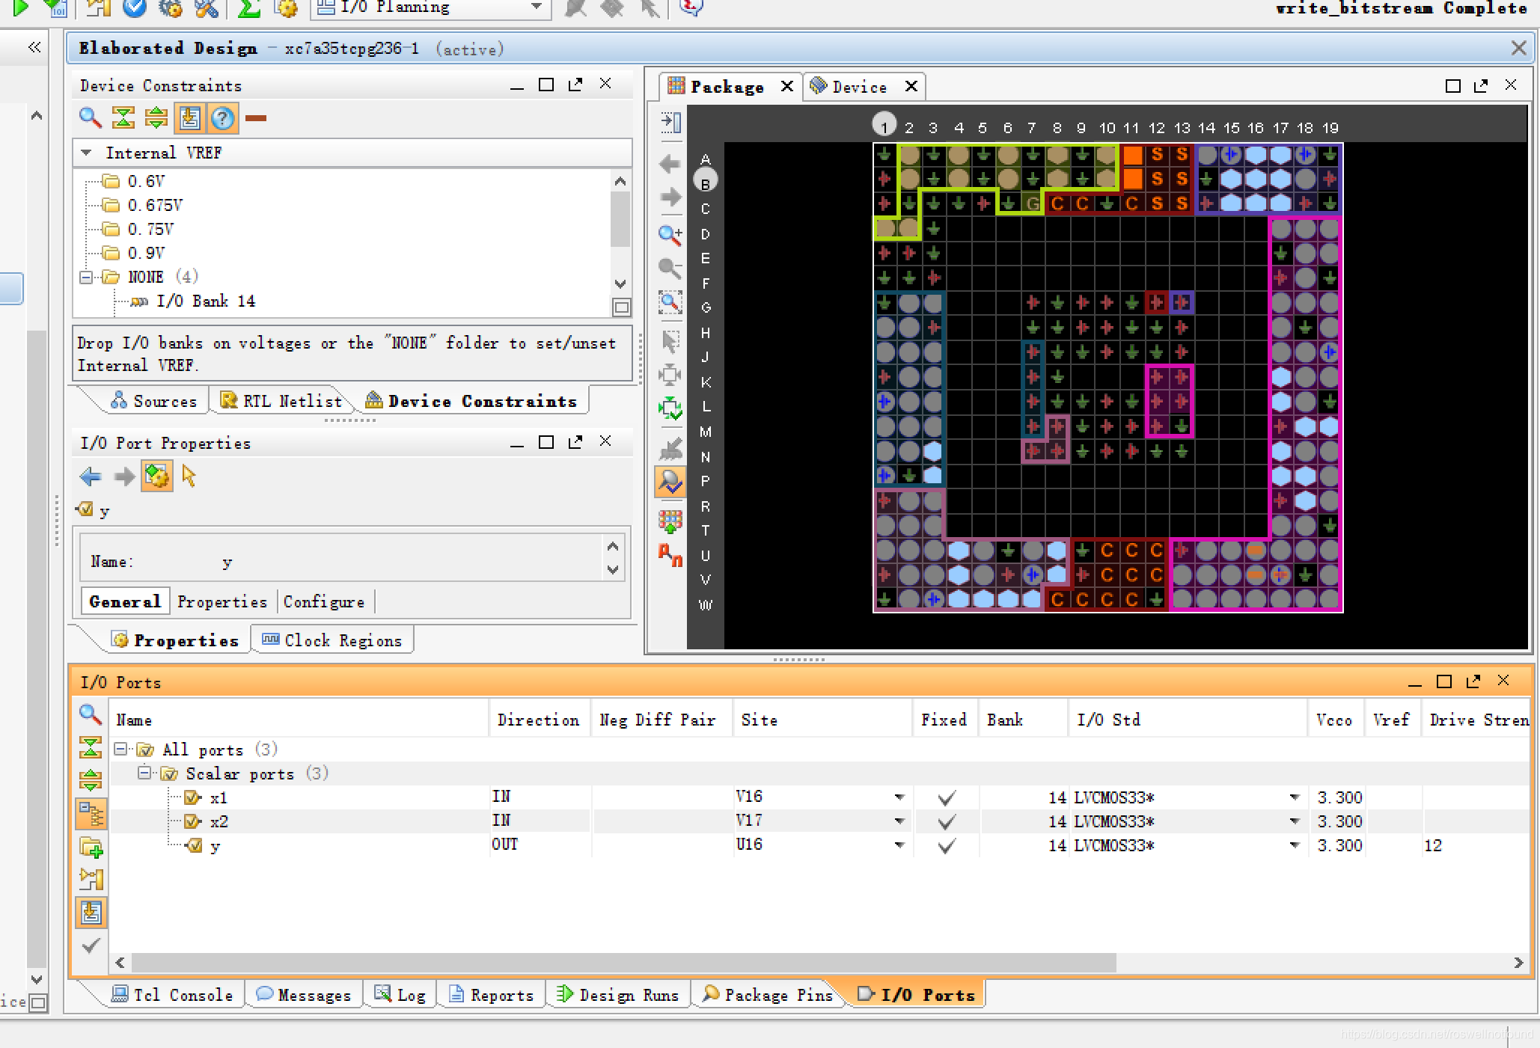Collapse all in Device Constraints toolbar

123,117
